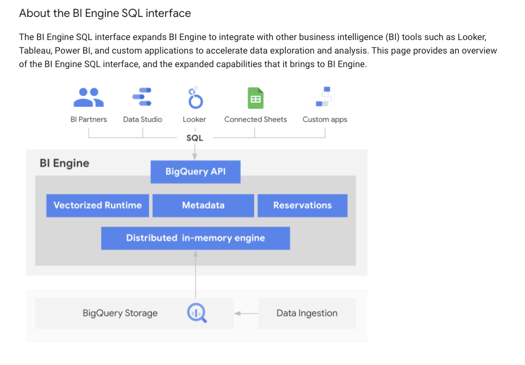Screen dimensions: 525x365
Task: Select the Metadata box
Action: (x=203, y=205)
